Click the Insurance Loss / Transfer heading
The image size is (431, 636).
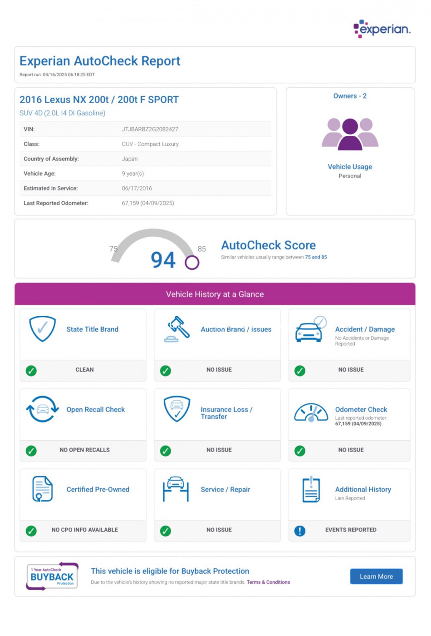(226, 413)
